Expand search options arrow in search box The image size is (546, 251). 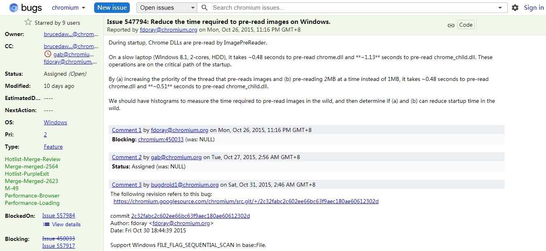coord(500,8)
